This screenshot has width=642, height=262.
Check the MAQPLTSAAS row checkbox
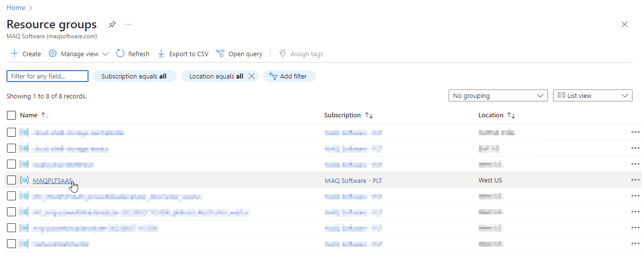(11, 180)
